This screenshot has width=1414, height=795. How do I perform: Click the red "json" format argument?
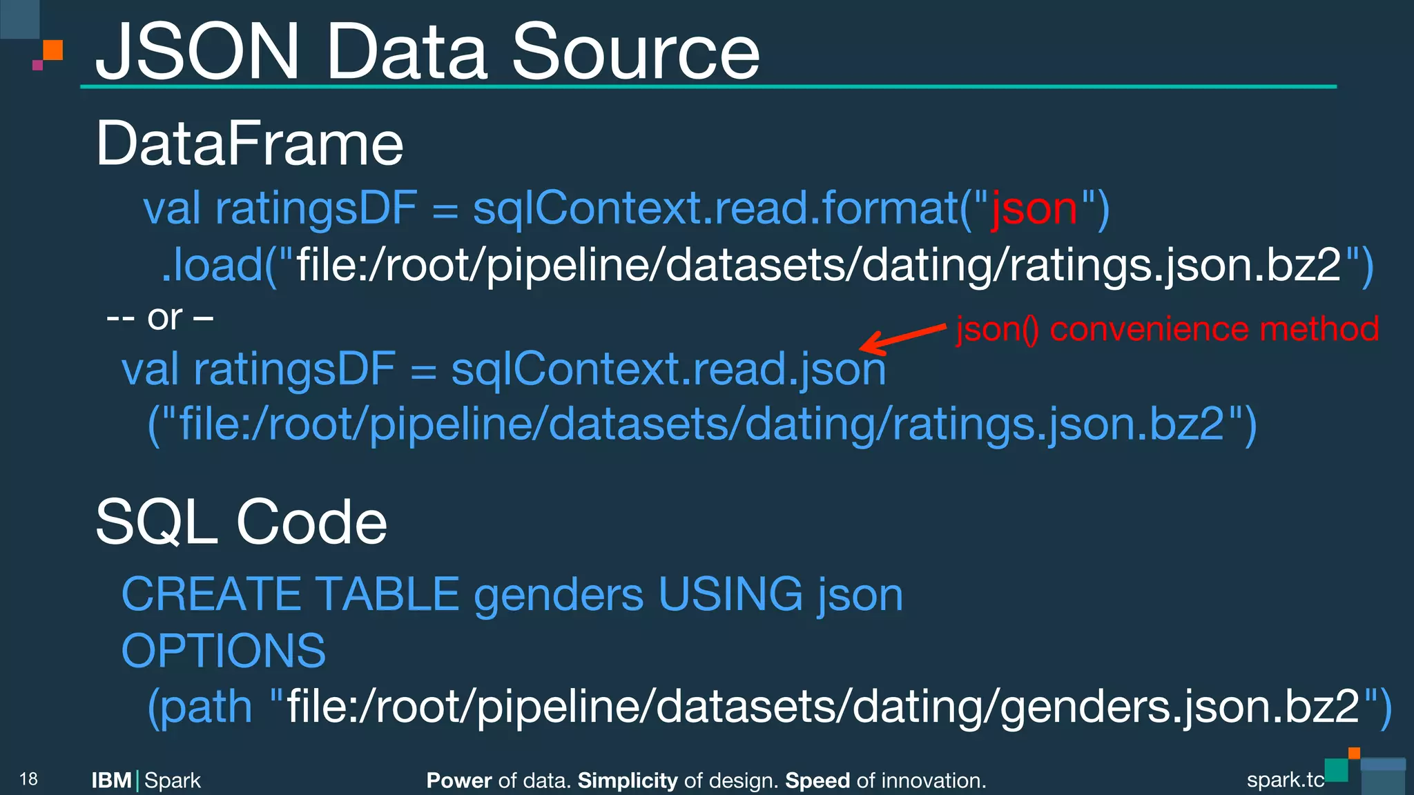1034,209
